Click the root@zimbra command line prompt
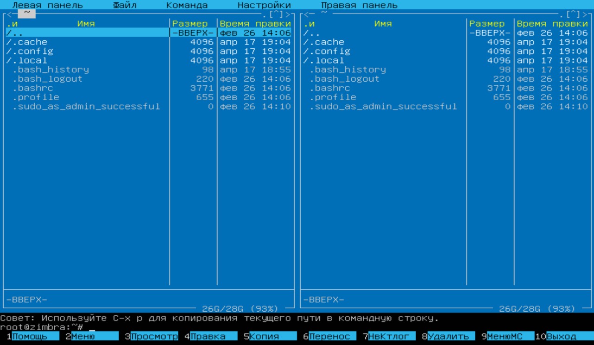Image resolution: width=594 pixels, height=345 pixels. pos(41,327)
